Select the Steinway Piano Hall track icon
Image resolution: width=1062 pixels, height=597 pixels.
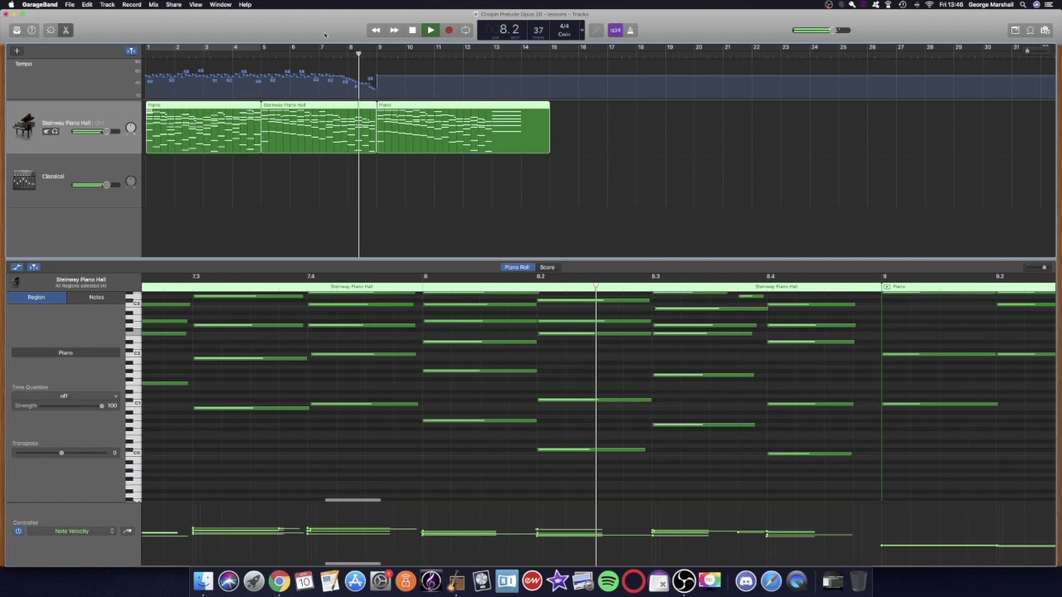tap(23, 126)
